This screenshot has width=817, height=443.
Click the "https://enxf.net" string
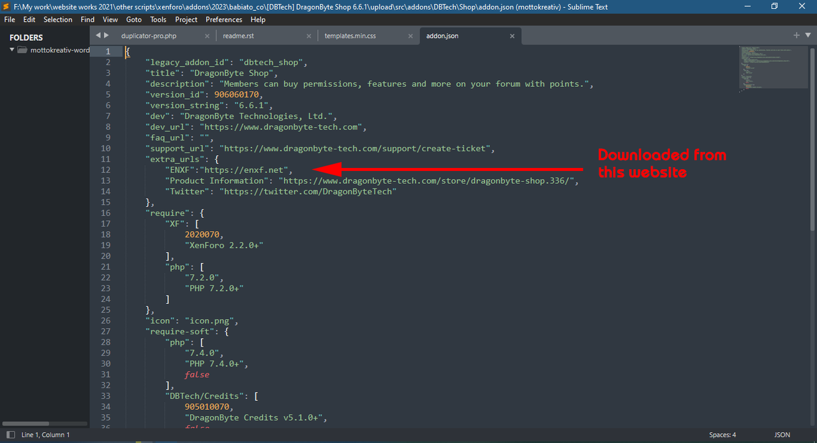click(246, 170)
